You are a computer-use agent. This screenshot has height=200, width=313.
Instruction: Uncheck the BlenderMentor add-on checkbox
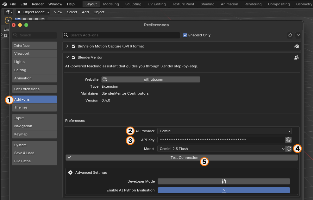click(x=73, y=57)
